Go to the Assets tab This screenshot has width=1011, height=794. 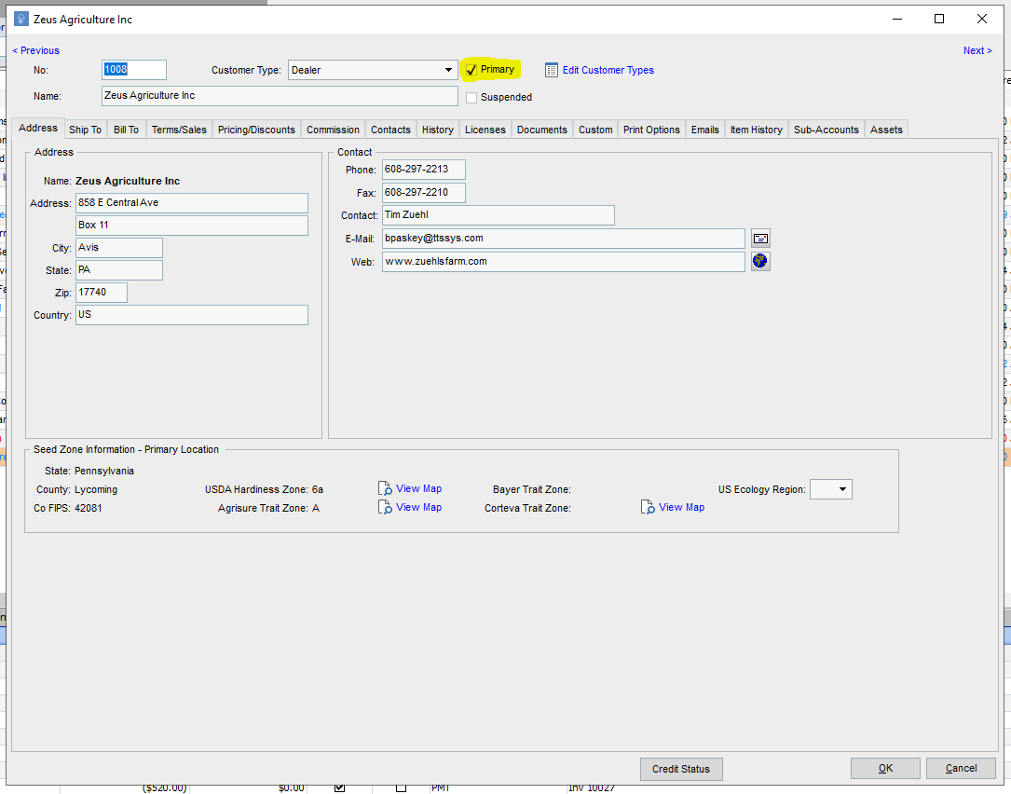click(886, 130)
